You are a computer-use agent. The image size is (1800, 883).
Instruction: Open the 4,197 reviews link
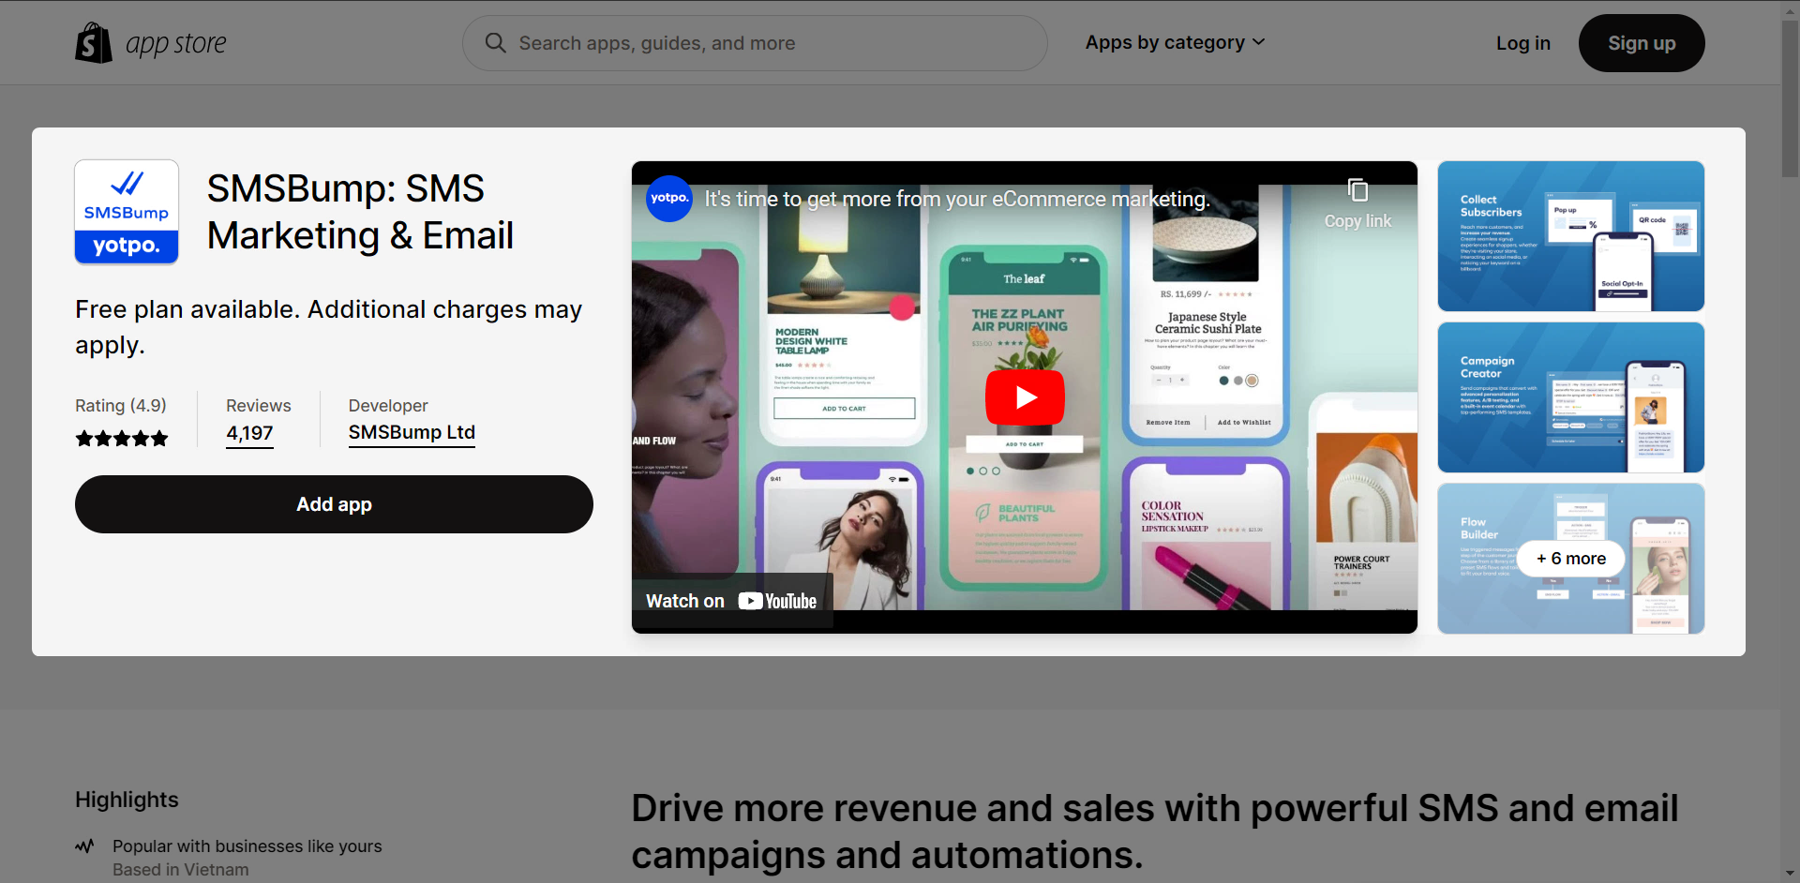(x=249, y=433)
